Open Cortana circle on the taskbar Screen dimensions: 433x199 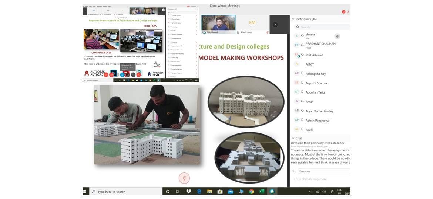pos(167,192)
